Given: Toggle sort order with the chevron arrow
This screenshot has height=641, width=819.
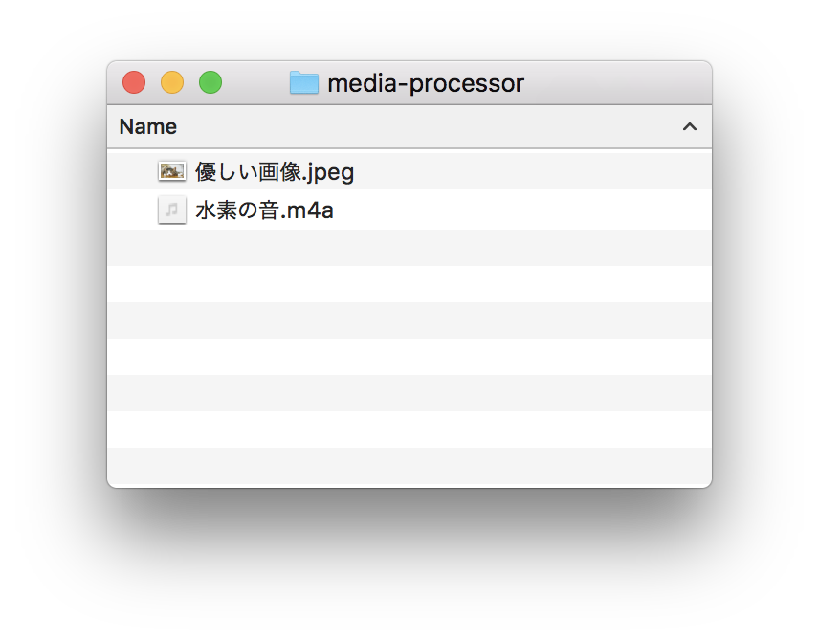Looking at the screenshot, I should (x=690, y=126).
